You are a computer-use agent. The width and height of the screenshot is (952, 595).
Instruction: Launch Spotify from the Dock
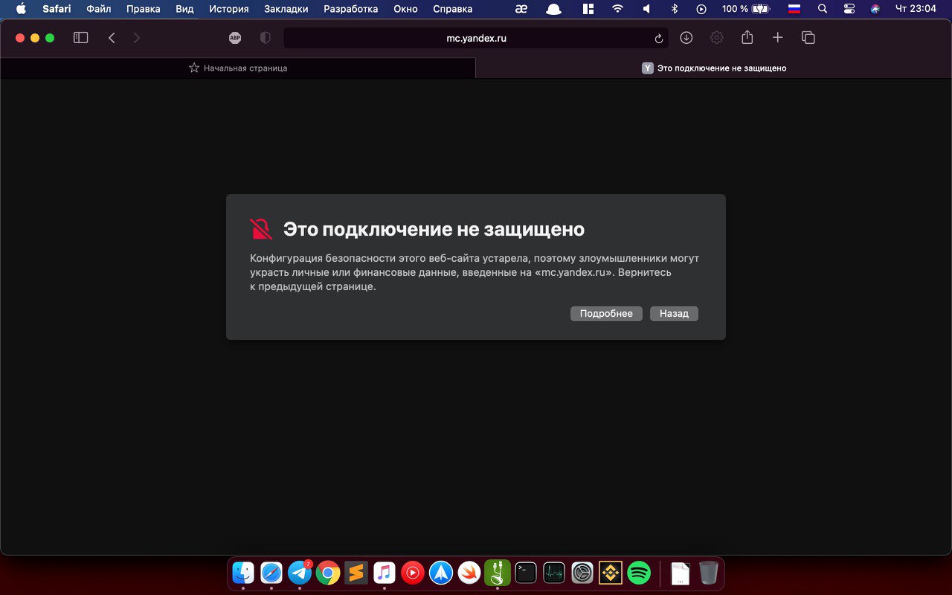click(639, 573)
